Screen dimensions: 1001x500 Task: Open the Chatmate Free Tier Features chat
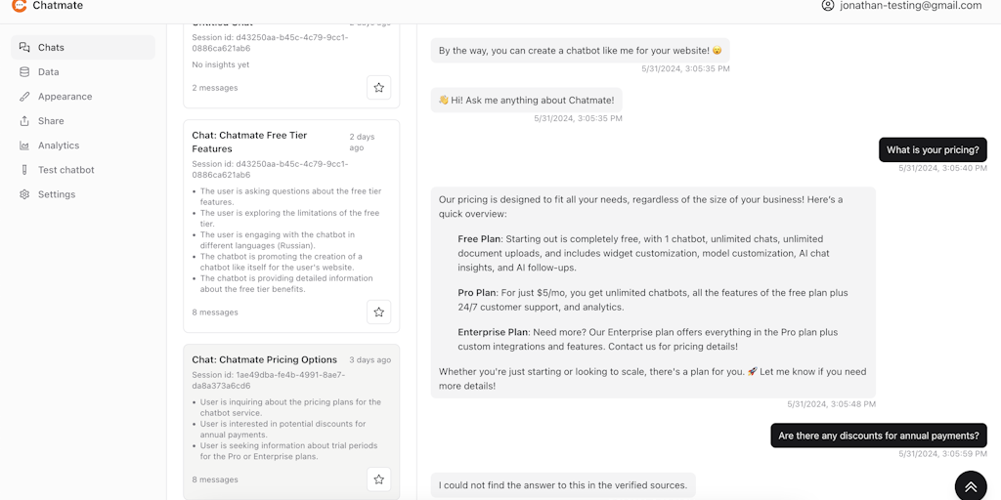(x=249, y=142)
